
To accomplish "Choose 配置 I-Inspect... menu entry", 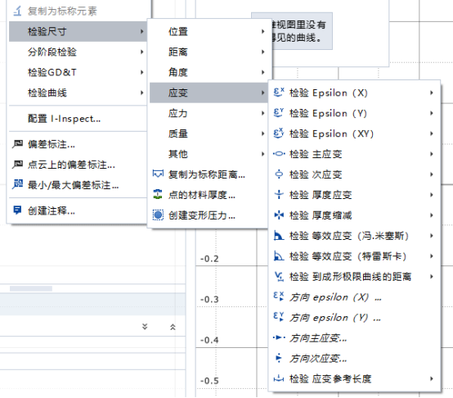I will (x=78, y=119).
